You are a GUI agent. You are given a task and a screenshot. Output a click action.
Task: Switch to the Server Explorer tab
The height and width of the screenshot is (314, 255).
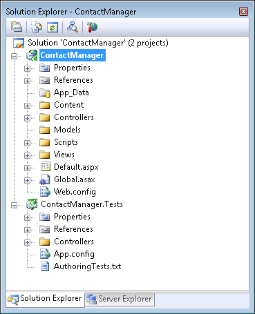(120, 299)
